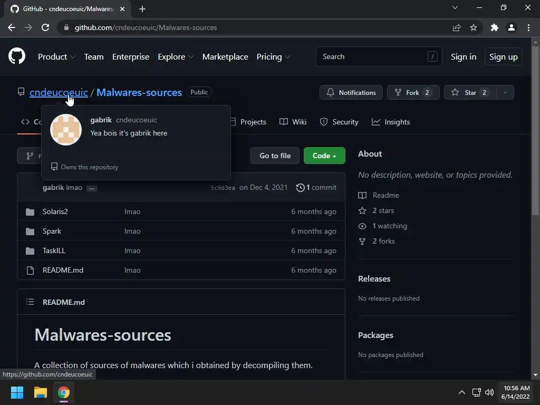The width and height of the screenshot is (540, 405).
Task: Click the Packages heading link
Action: (375, 335)
